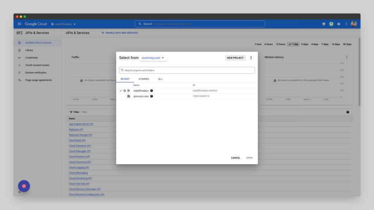Open Cloud Logging API link
Image resolution: width=374 pixels, height=210 pixels.
pyautogui.click(x=79, y=167)
